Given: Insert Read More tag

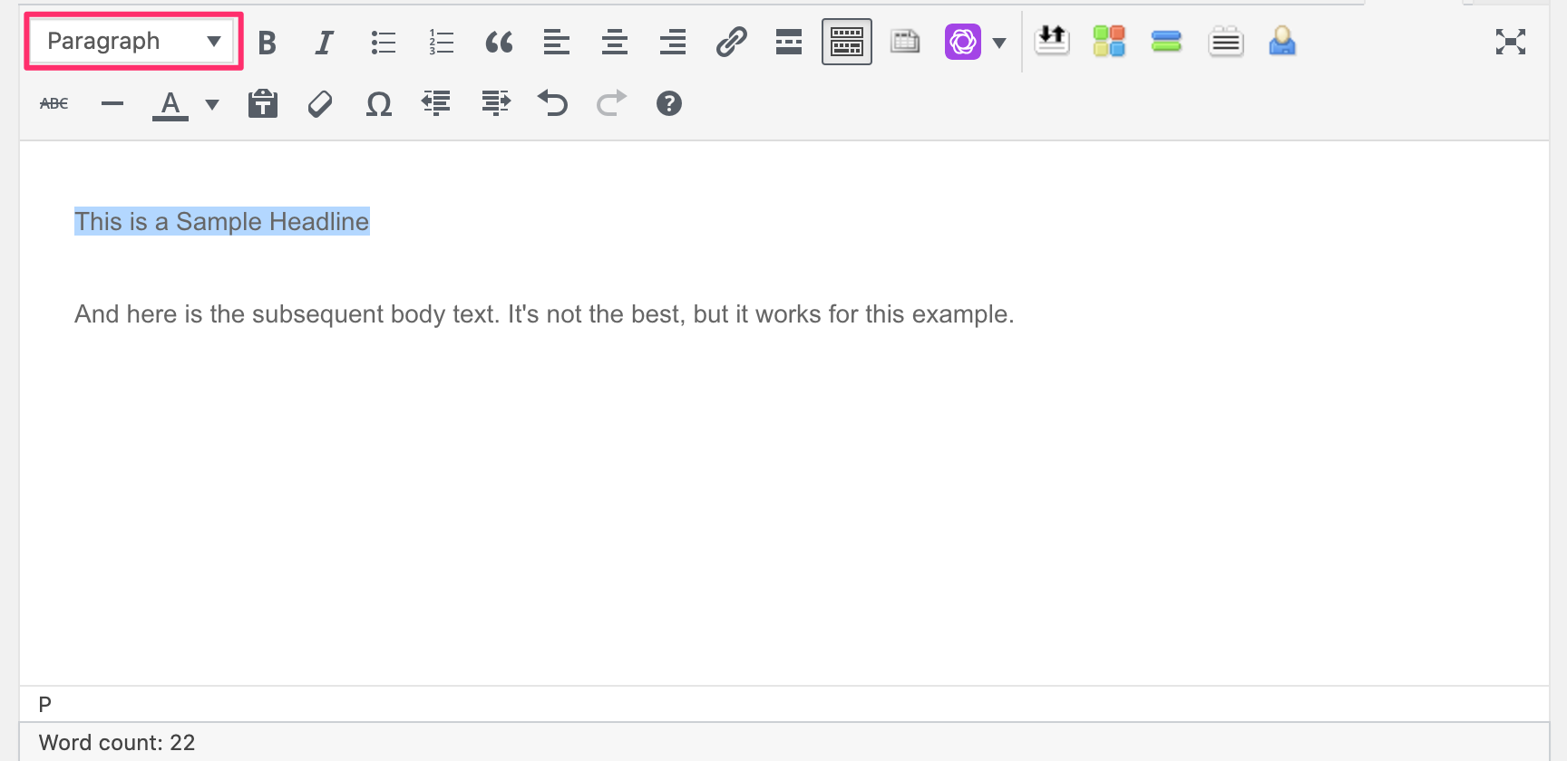Looking at the screenshot, I should coord(789,43).
